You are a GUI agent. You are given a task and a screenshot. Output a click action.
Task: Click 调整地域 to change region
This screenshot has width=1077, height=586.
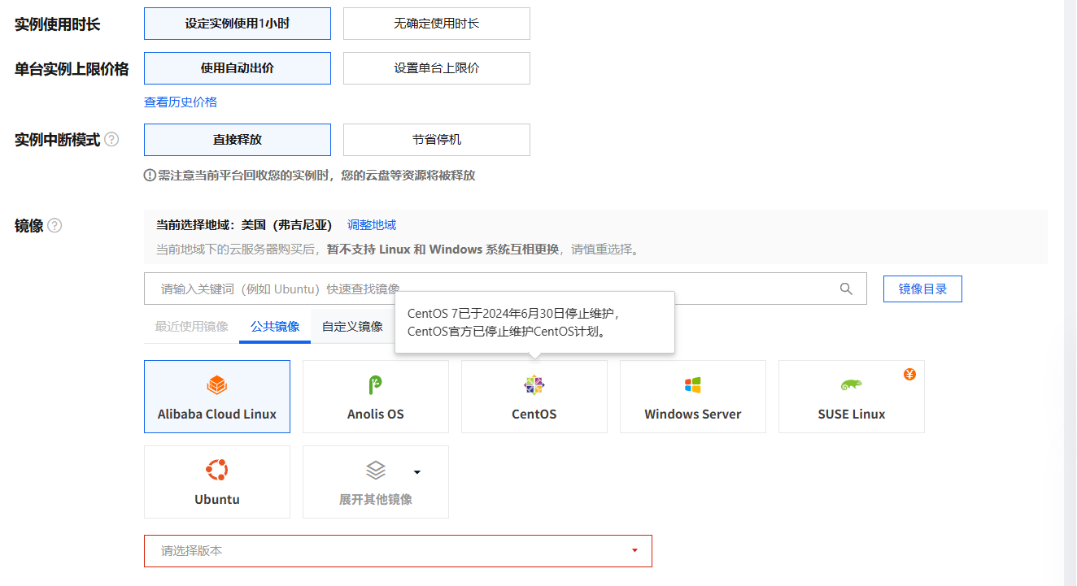pos(372,225)
